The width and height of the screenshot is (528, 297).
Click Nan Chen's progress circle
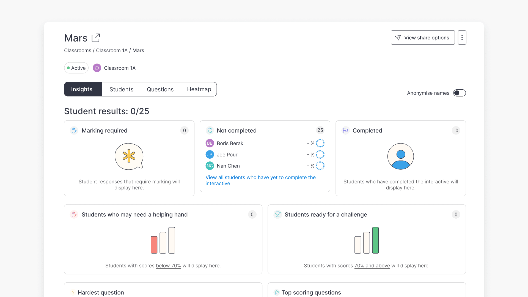320,166
